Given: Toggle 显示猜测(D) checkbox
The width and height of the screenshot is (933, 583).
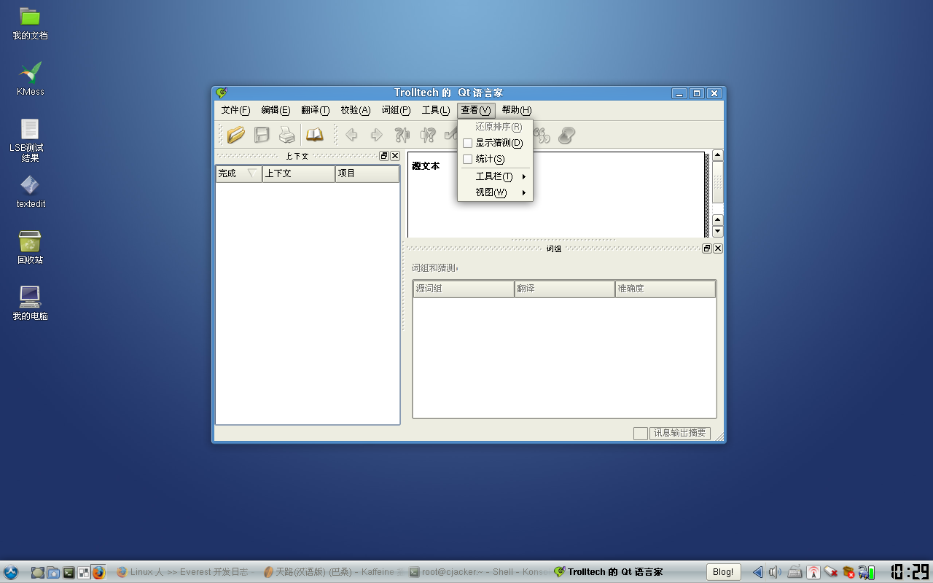Looking at the screenshot, I should [468, 143].
